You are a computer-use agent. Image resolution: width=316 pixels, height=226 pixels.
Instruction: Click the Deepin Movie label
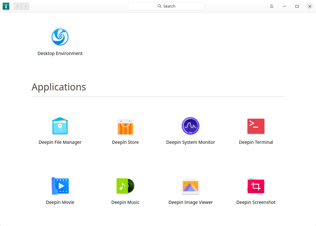tap(60, 202)
